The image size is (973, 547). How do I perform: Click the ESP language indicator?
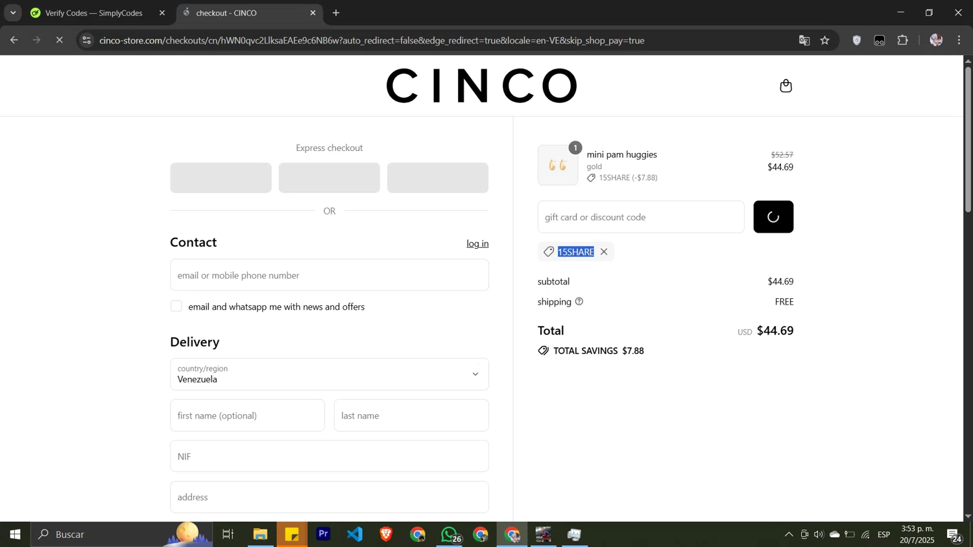tap(884, 535)
